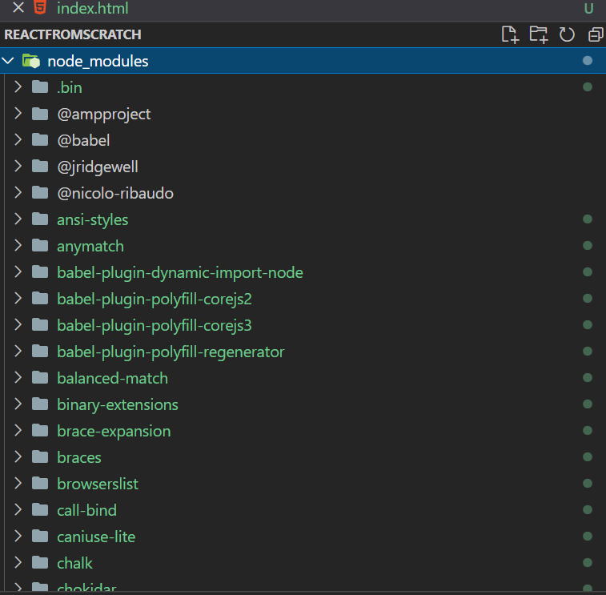Refresh the Explorer tree
The image size is (606, 595).
(x=567, y=34)
